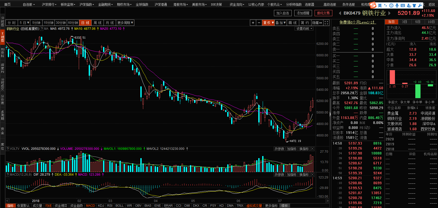Viewport: 438px width, 208px height.
Task: Expand the 自选股 menu
Action: (x=28, y=4)
